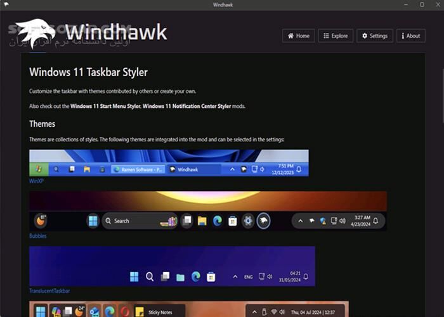This screenshot has height=317, width=444.
Task: Click the Windhawk icon in Bubbles taskbar preview
Action: pos(264,221)
